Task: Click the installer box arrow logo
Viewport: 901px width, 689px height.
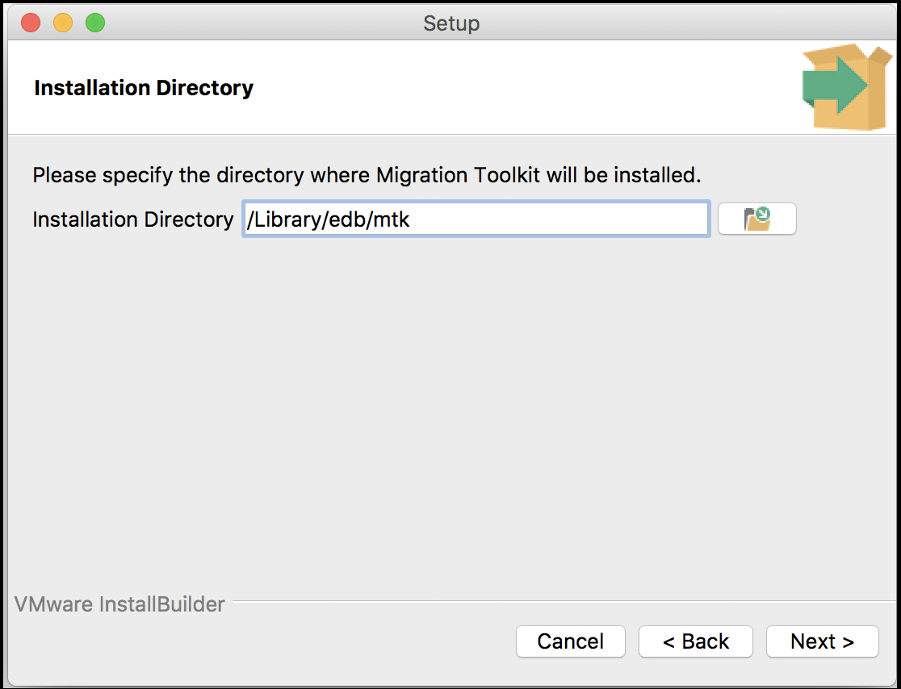Action: pyautogui.click(x=847, y=86)
